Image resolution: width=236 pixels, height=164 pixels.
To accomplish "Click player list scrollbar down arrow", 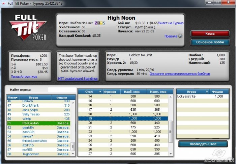I will (73, 154).
